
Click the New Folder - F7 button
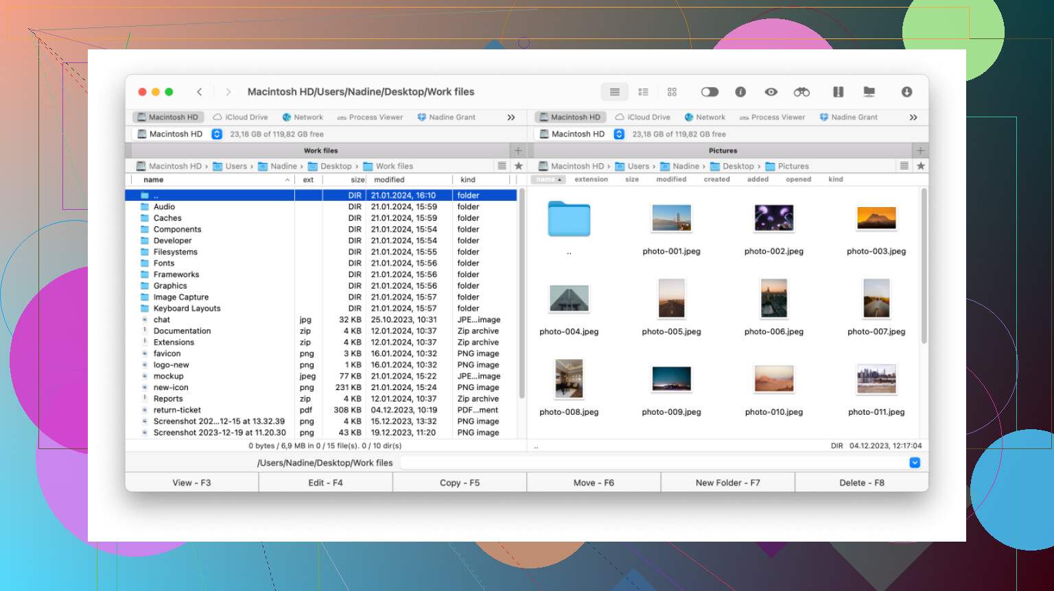click(x=727, y=483)
